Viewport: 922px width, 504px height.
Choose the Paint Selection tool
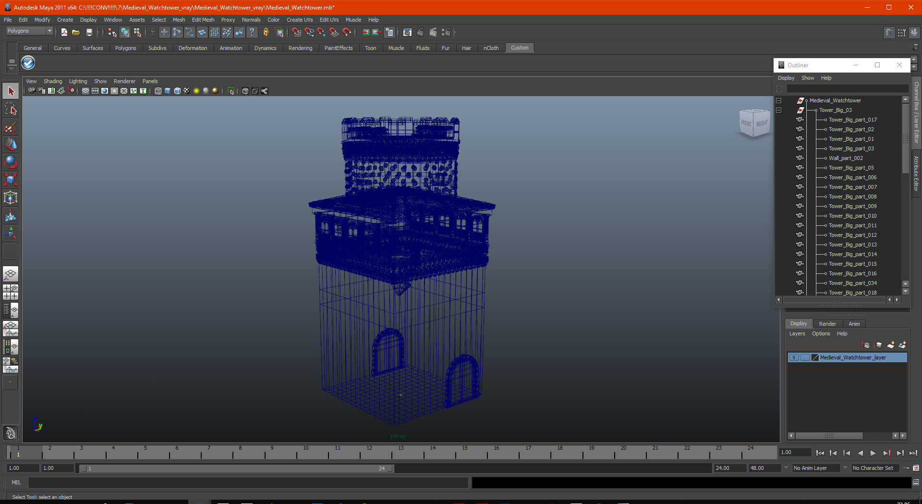coord(11,127)
